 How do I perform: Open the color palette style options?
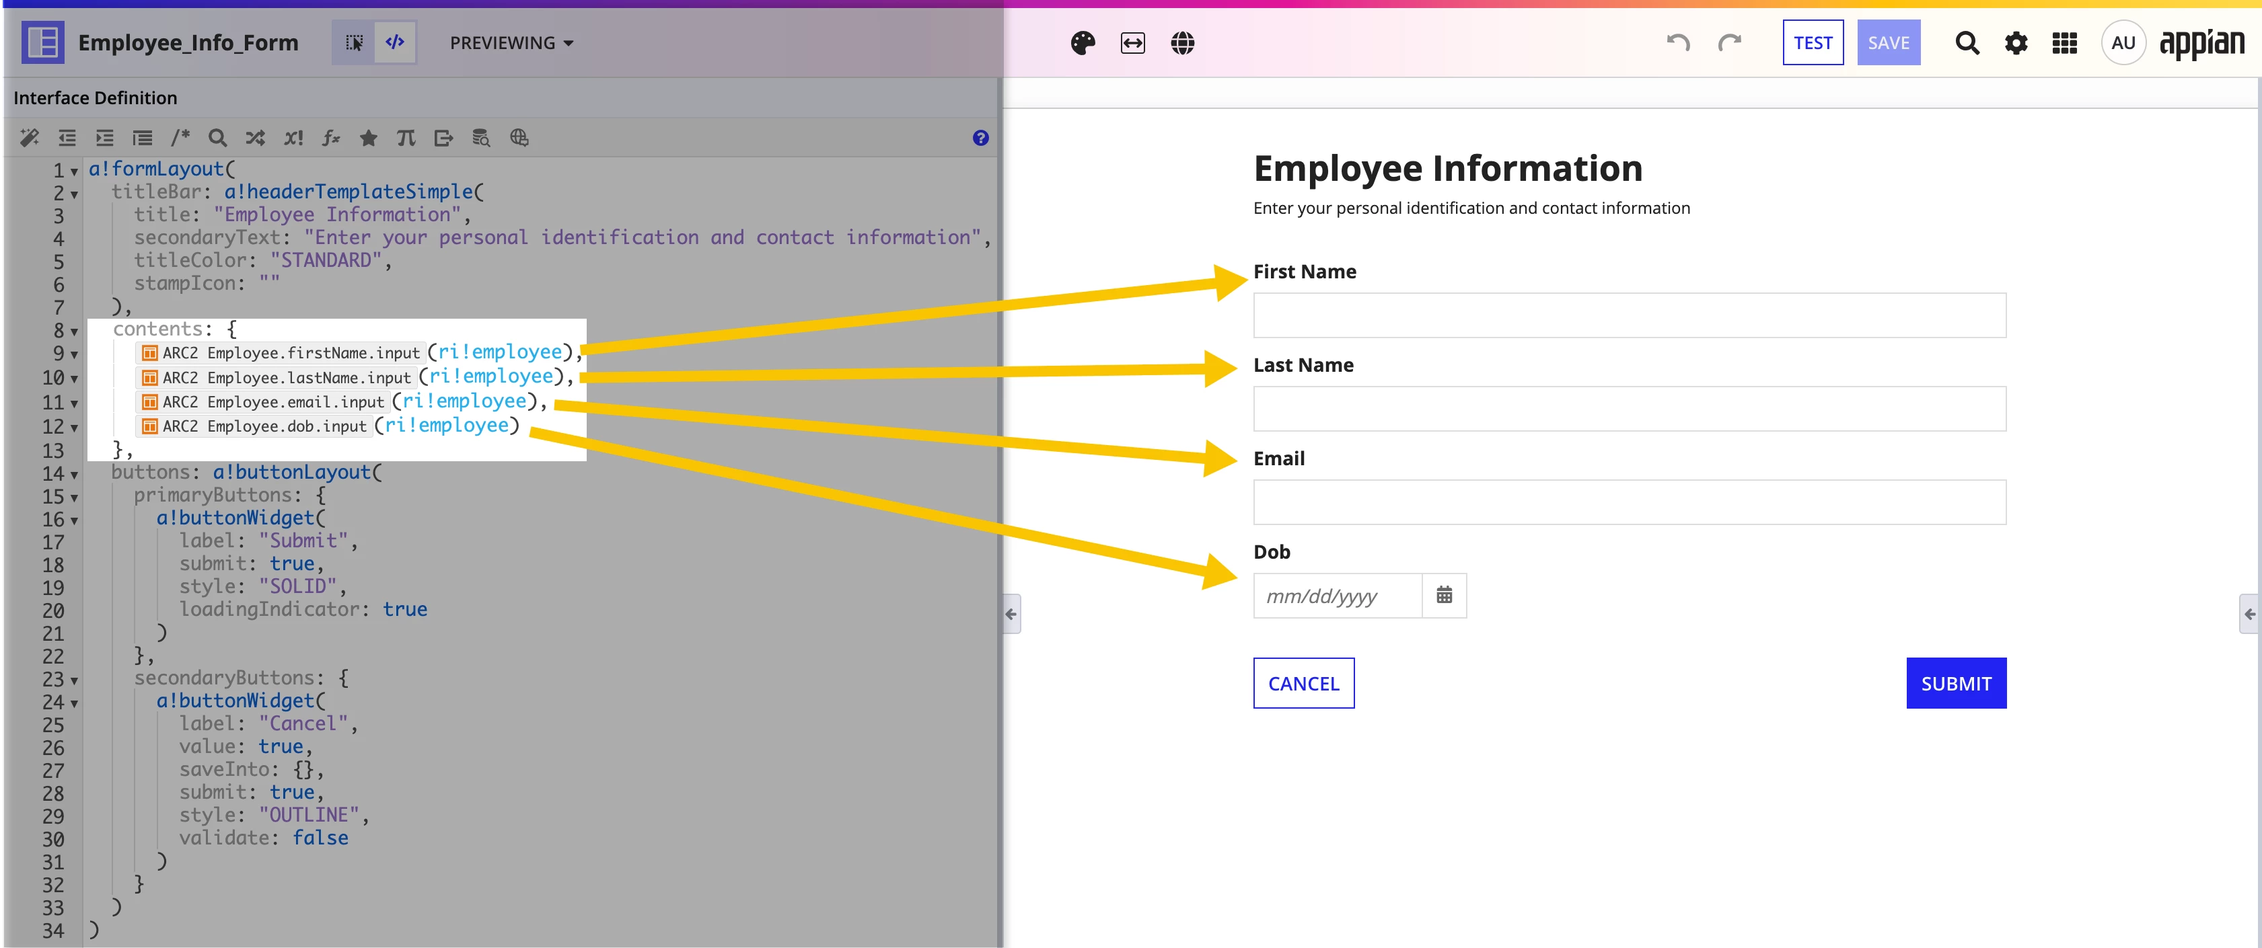1083,43
